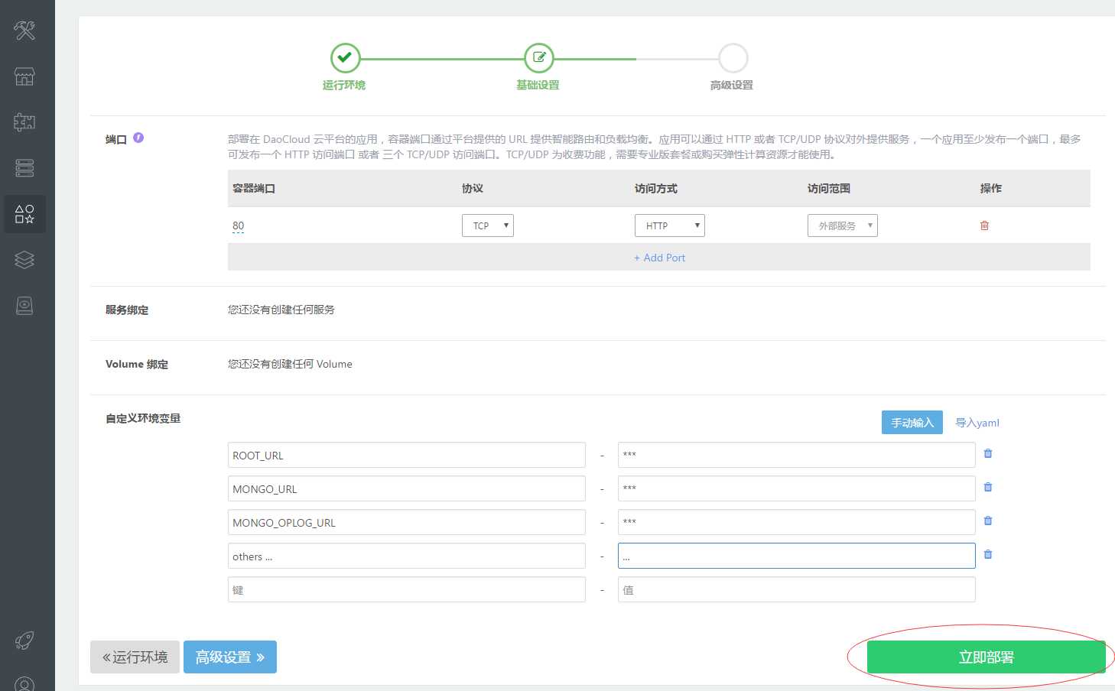Click the + Add Port link

click(x=659, y=258)
